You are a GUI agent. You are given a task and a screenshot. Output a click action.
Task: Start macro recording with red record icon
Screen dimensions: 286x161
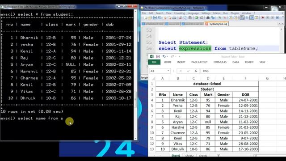pos(263,18)
